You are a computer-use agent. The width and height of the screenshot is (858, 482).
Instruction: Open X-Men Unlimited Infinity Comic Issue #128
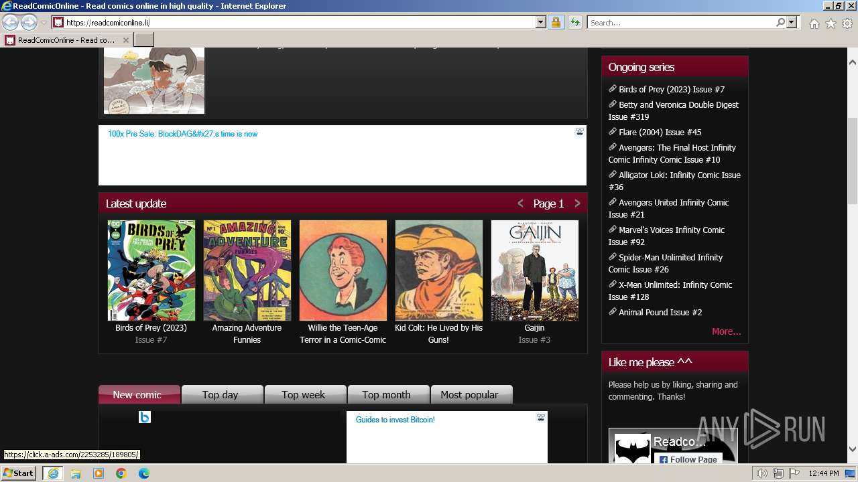click(x=670, y=291)
